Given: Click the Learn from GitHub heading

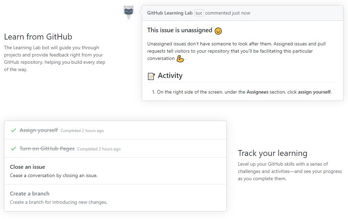Looking at the screenshot, I should [x=38, y=37].
